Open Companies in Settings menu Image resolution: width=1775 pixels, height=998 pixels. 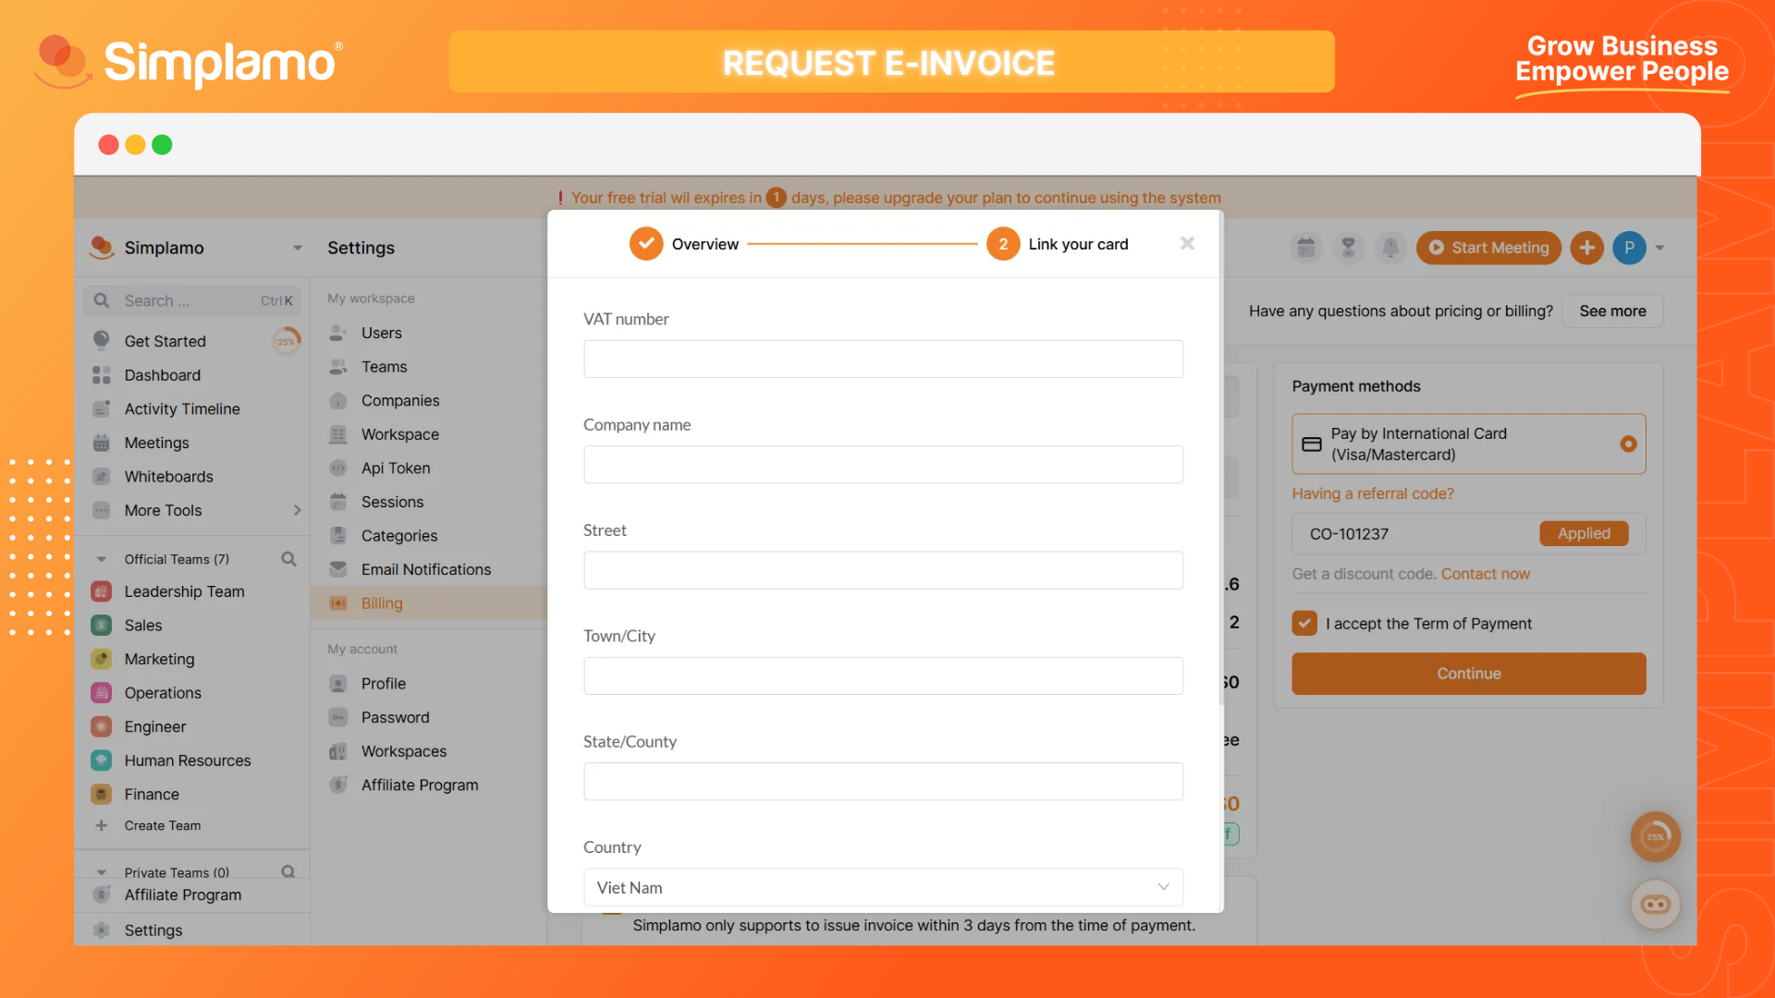pyautogui.click(x=400, y=400)
